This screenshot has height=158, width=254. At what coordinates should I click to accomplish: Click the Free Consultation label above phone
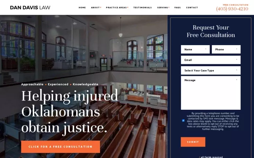[236, 5]
